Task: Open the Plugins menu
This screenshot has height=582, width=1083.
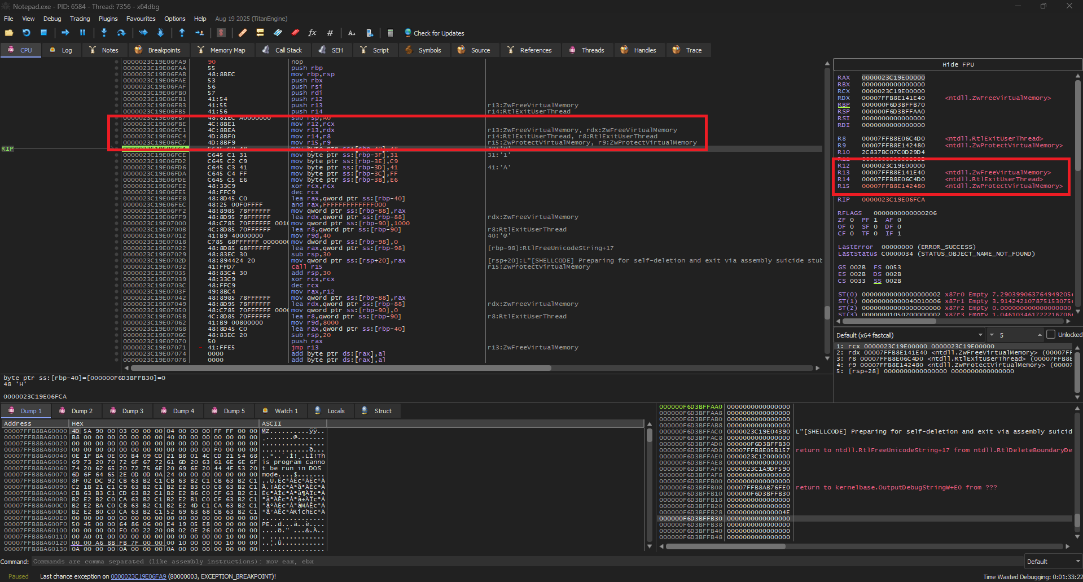Action: [x=108, y=19]
